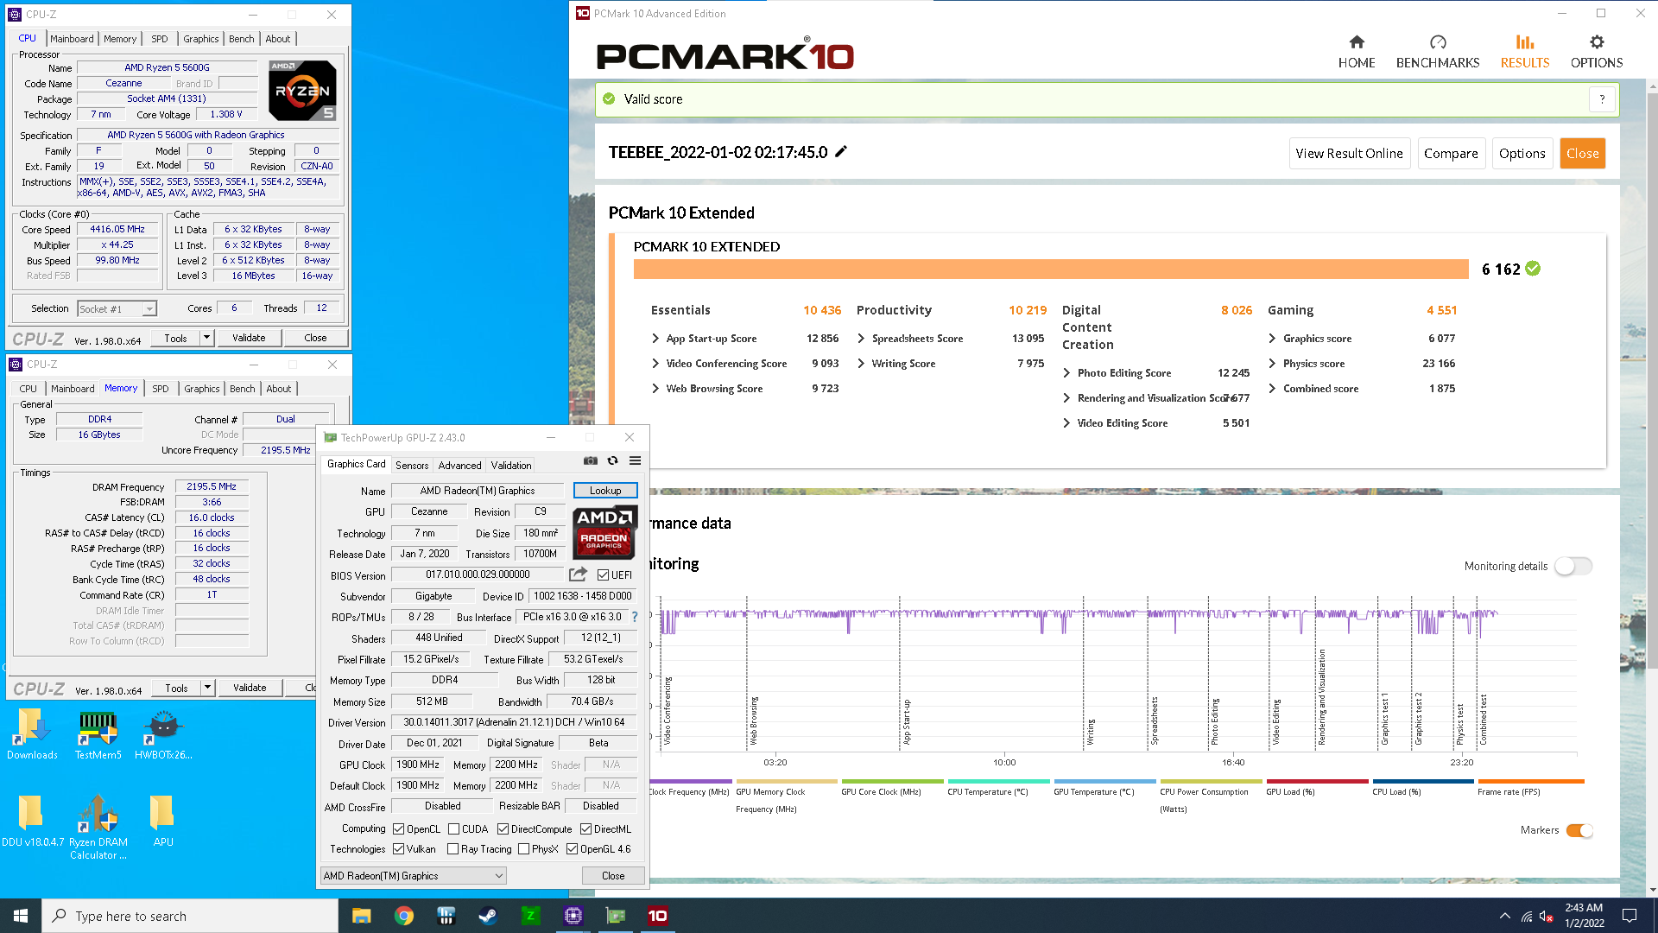Open Sensors tab in GPU-Z

click(412, 466)
